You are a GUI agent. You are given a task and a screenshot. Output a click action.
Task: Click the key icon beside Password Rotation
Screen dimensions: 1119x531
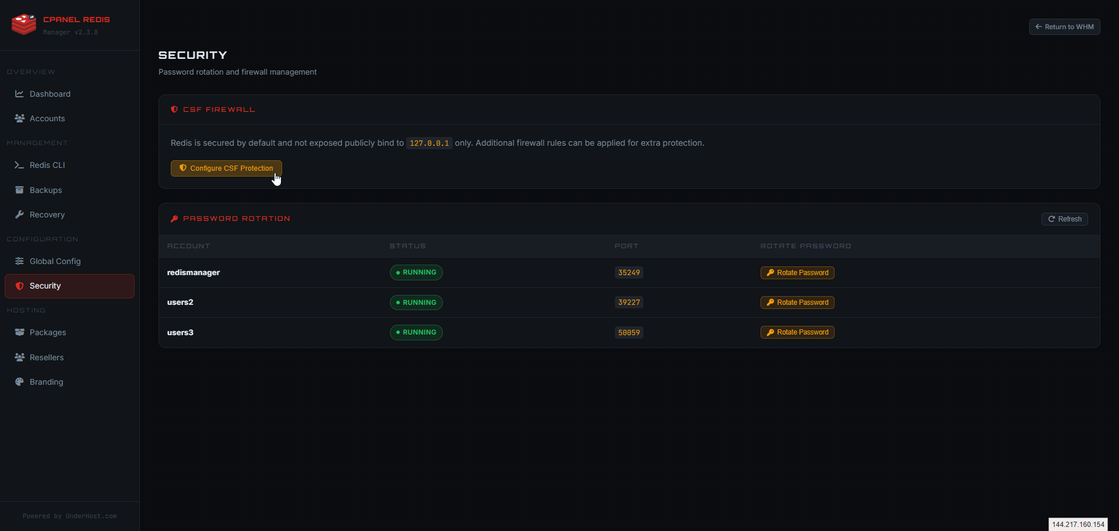(x=174, y=219)
